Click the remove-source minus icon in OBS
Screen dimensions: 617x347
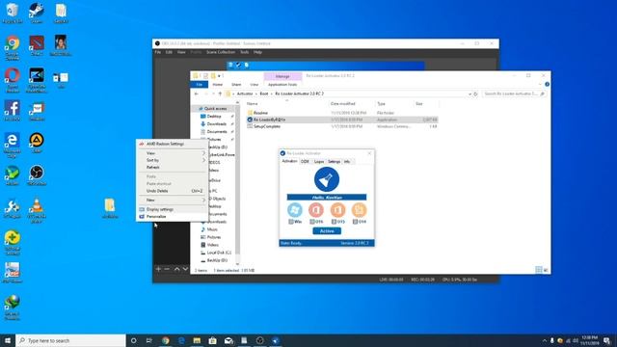[167, 269]
